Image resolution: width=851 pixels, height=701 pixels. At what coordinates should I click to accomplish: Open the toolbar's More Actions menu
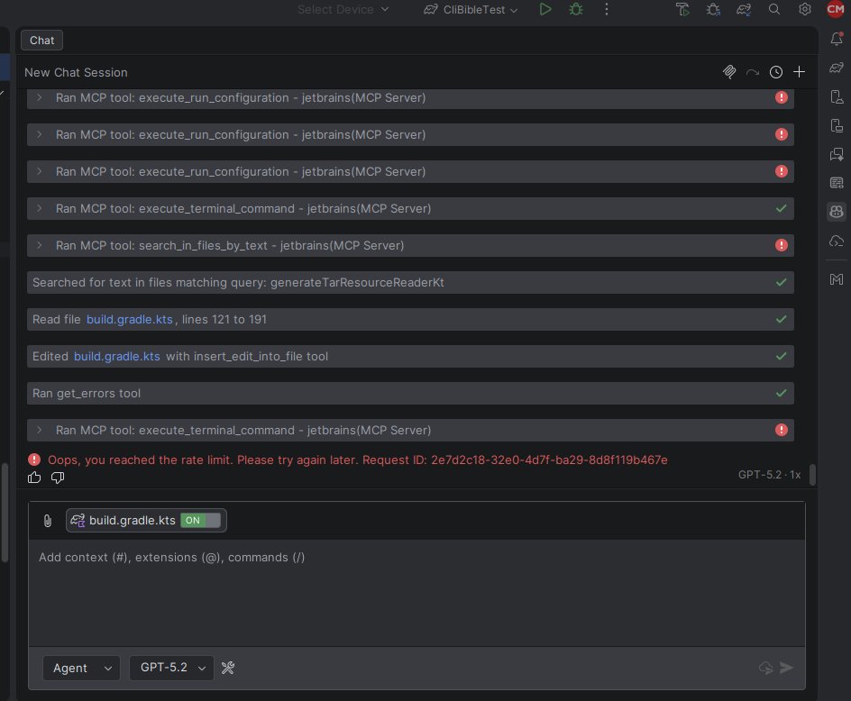pyautogui.click(x=606, y=9)
